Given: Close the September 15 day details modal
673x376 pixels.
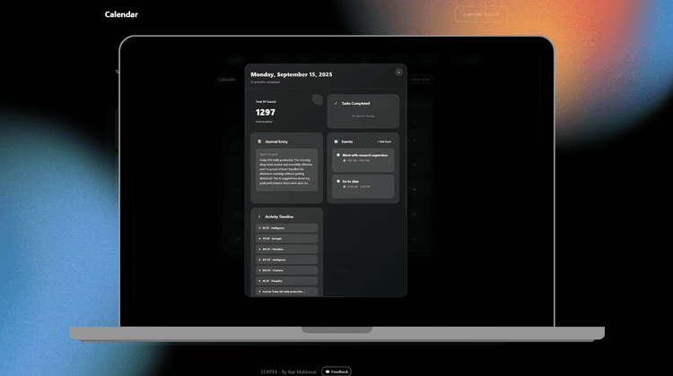Looking at the screenshot, I should pos(398,72).
